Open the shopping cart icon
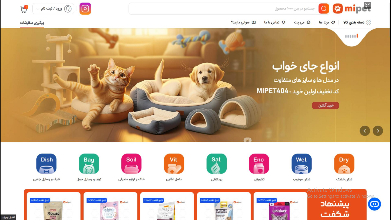This screenshot has height=220, width=391. click(x=24, y=9)
